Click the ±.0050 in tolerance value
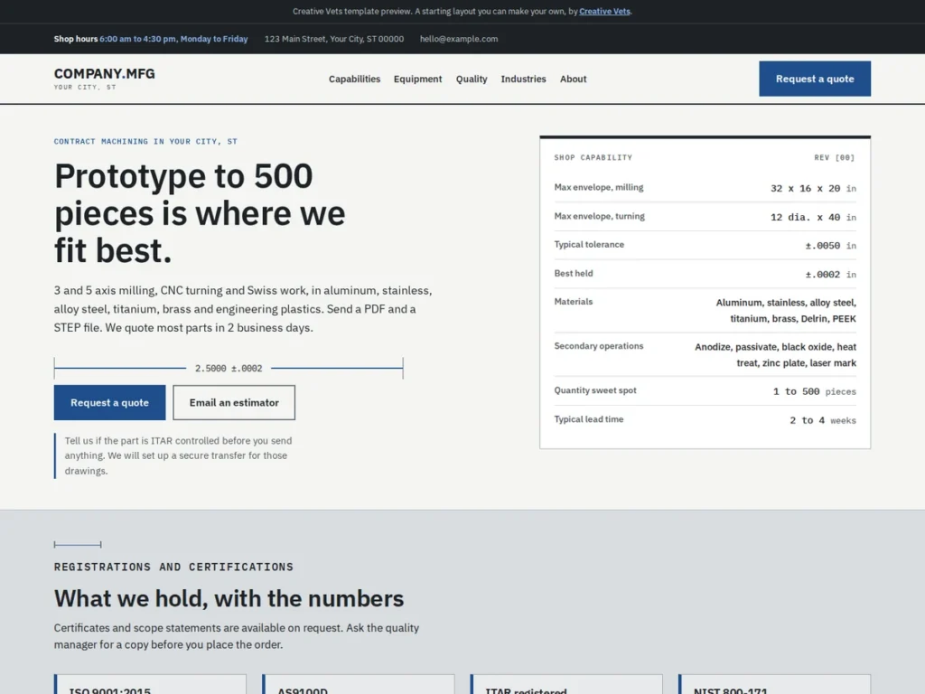 click(831, 246)
